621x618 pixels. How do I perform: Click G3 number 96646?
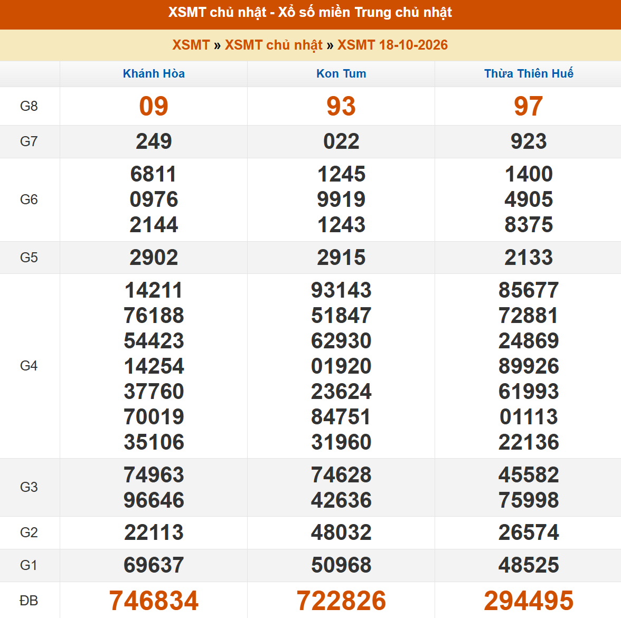[154, 500]
